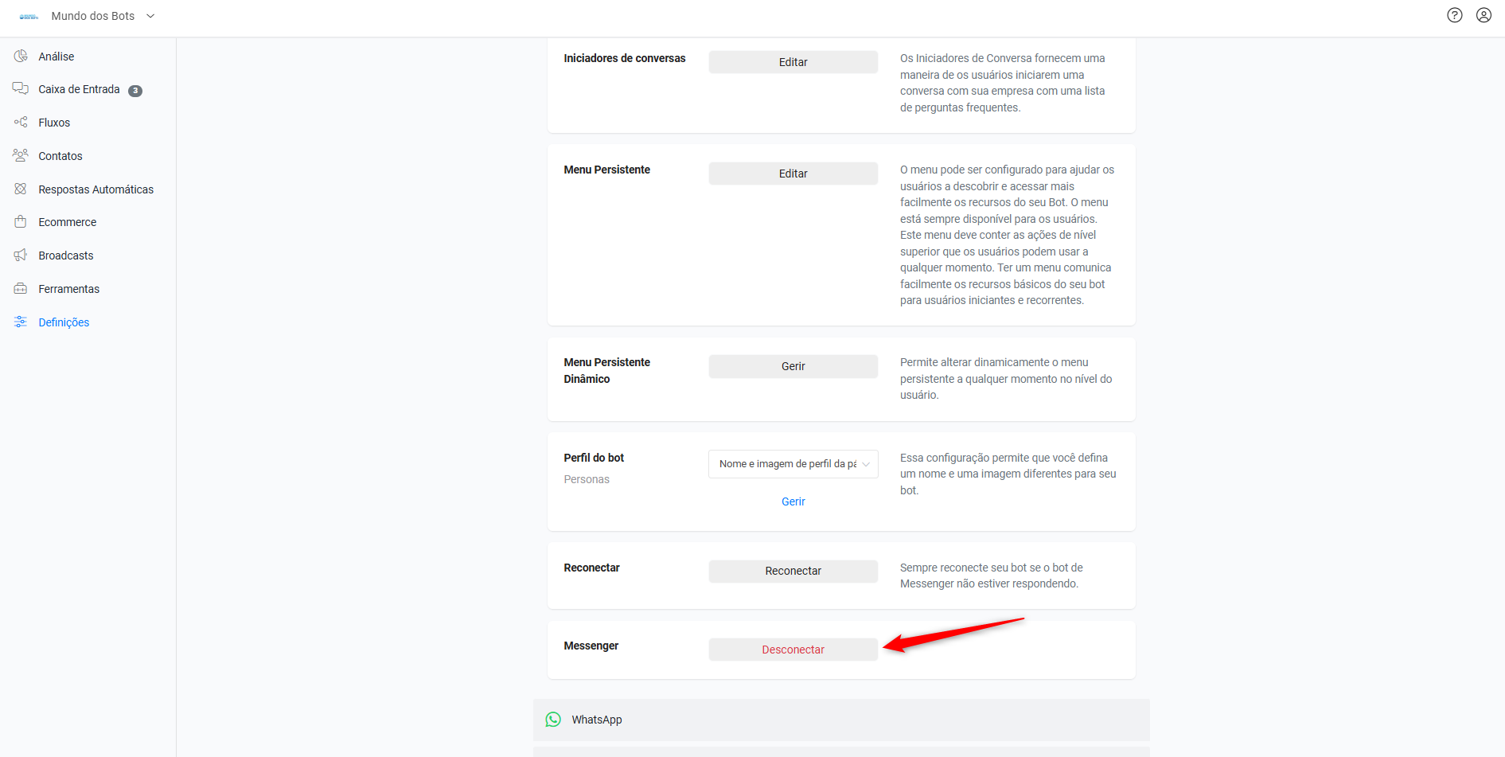Viewport: 1505px width, 757px height.
Task: Select the Broadcasts megaphone icon
Action: 21,255
